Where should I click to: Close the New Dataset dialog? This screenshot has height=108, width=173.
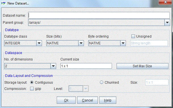[x=165, y=2]
